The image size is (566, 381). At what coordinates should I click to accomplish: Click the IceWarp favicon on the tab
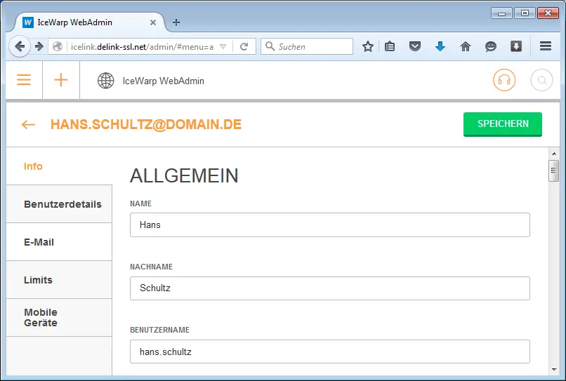(x=28, y=22)
